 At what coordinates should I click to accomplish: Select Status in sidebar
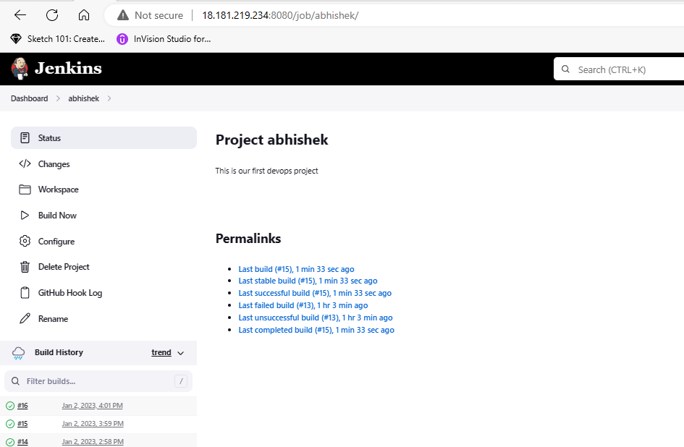[104, 138]
